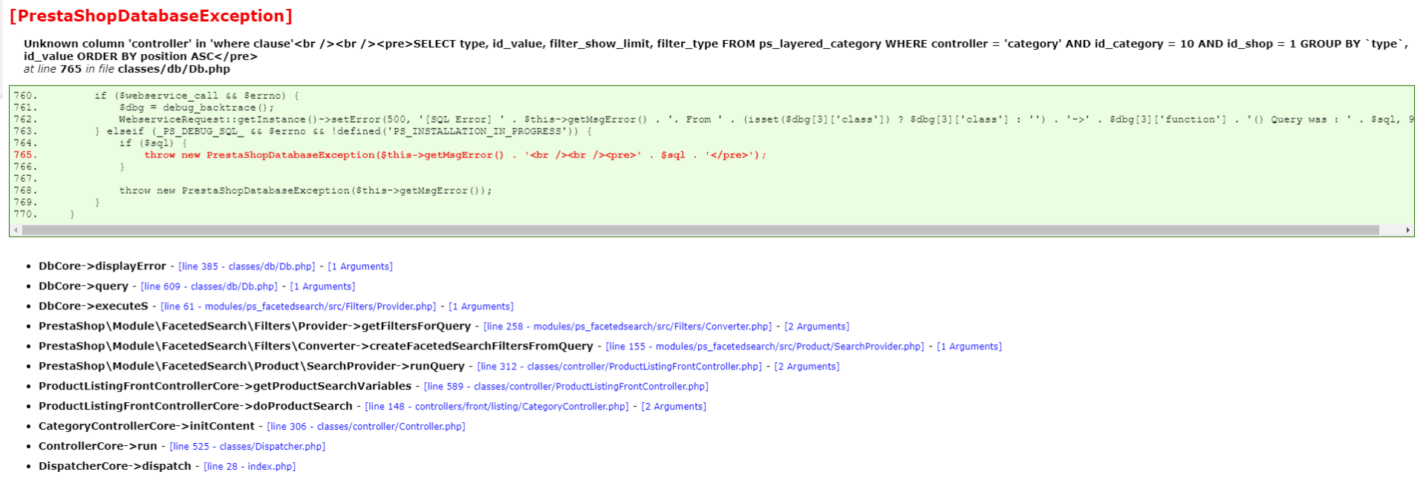
Task: Expand arguments for DbCore->executeS
Action: (481, 306)
